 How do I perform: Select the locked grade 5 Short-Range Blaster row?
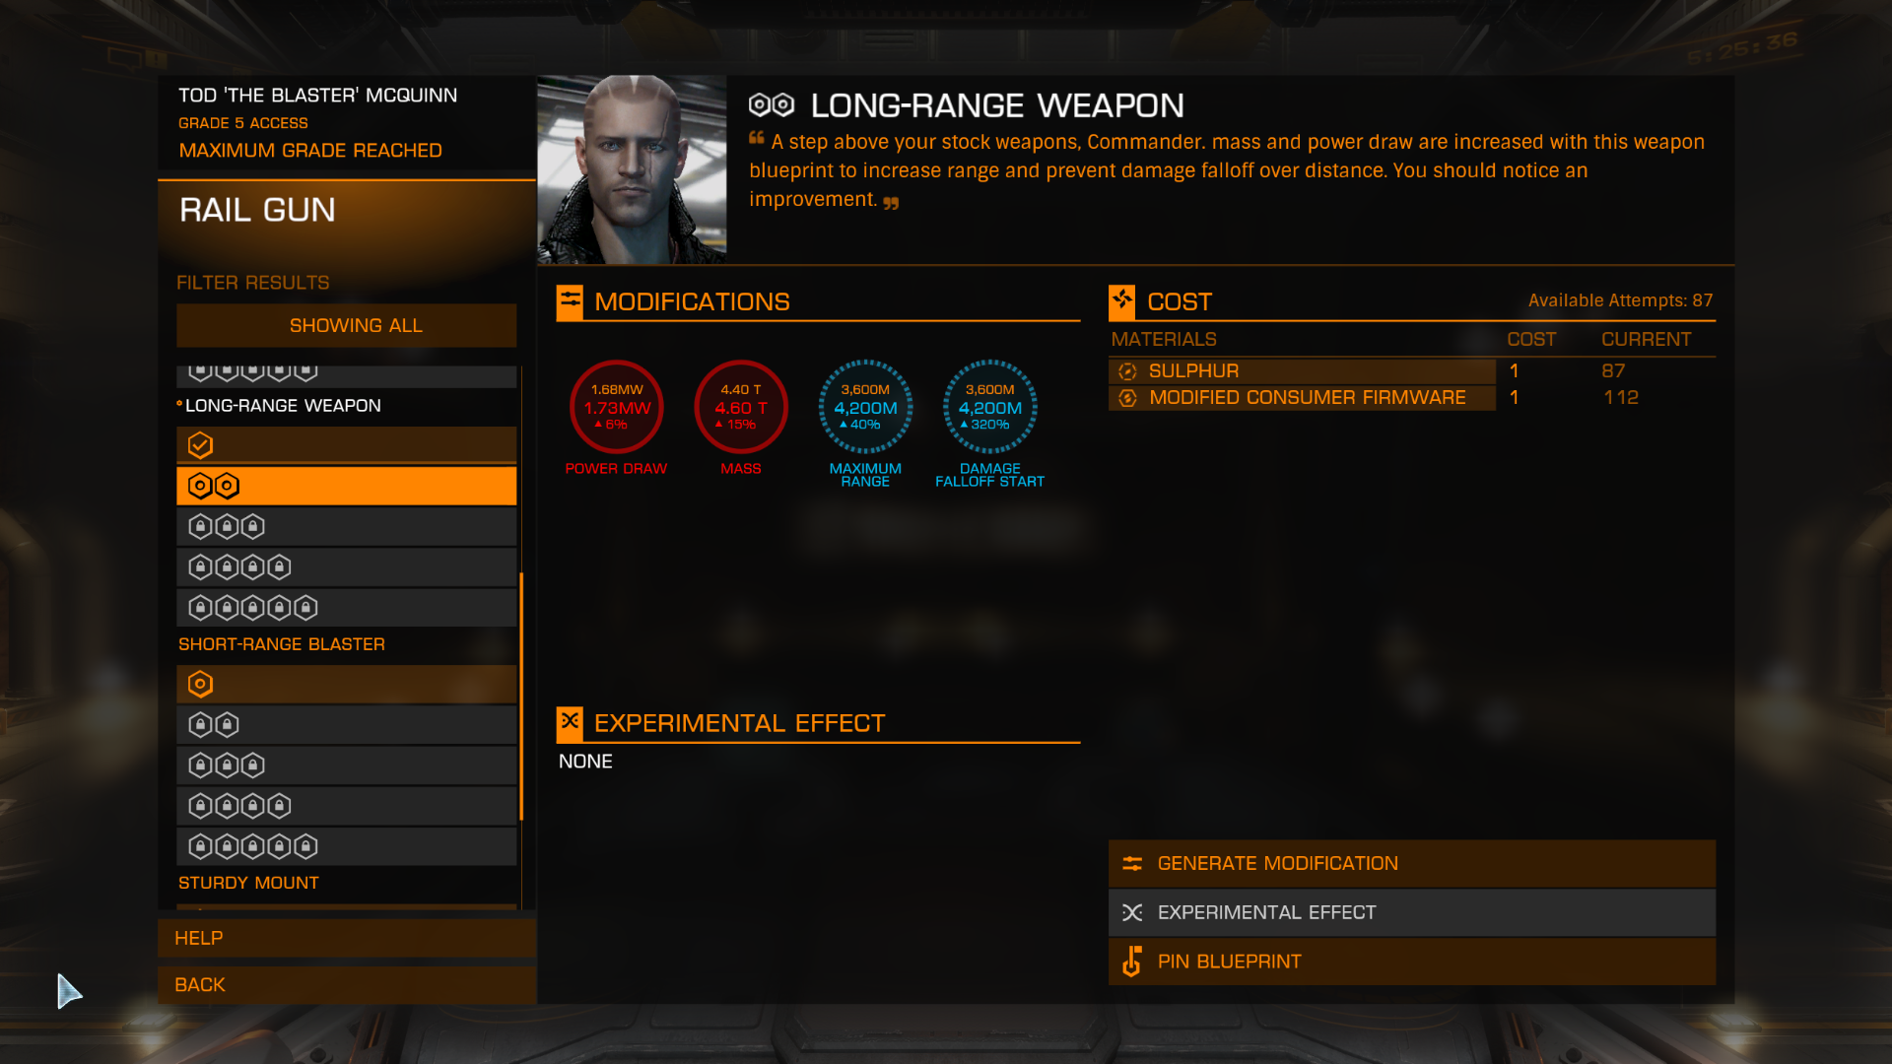(x=346, y=846)
